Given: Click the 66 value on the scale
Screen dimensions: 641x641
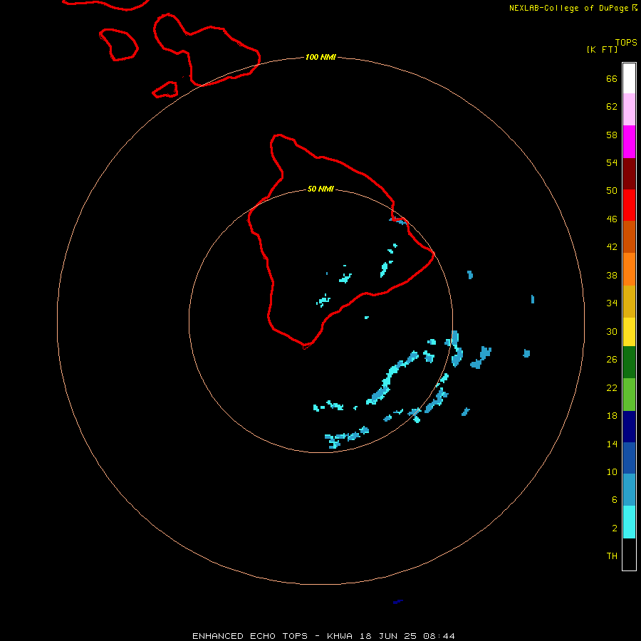Looking at the screenshot, I should pos(612,79).
